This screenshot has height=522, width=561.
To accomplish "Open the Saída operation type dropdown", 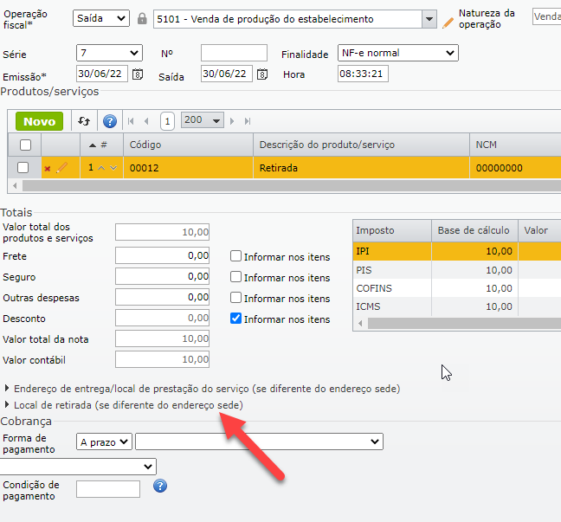I will 100,18.
